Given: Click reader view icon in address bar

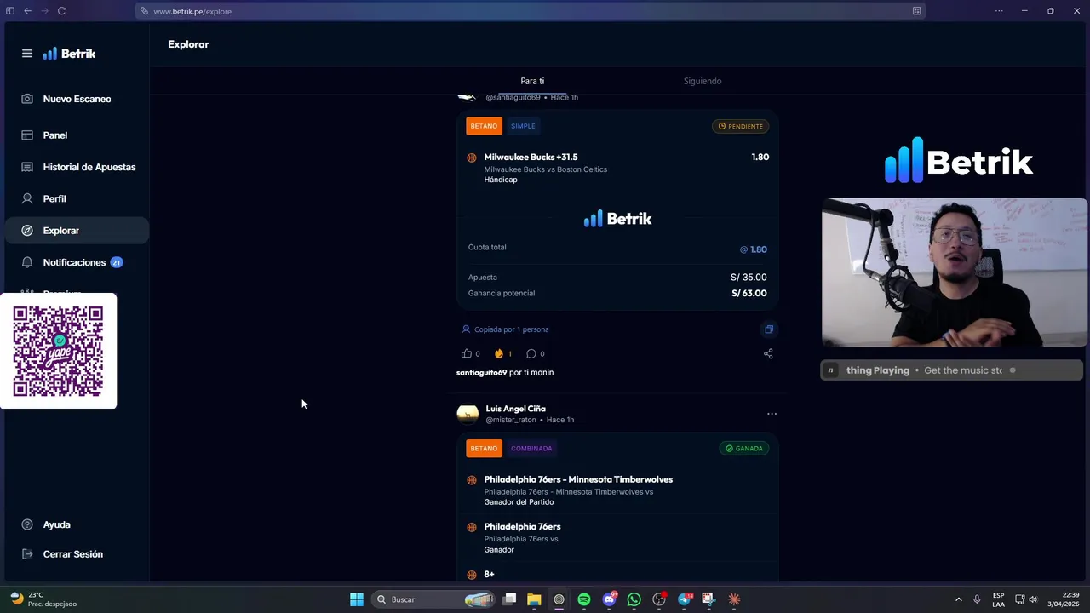Looking at the screenshot, I should coord(916,11).
